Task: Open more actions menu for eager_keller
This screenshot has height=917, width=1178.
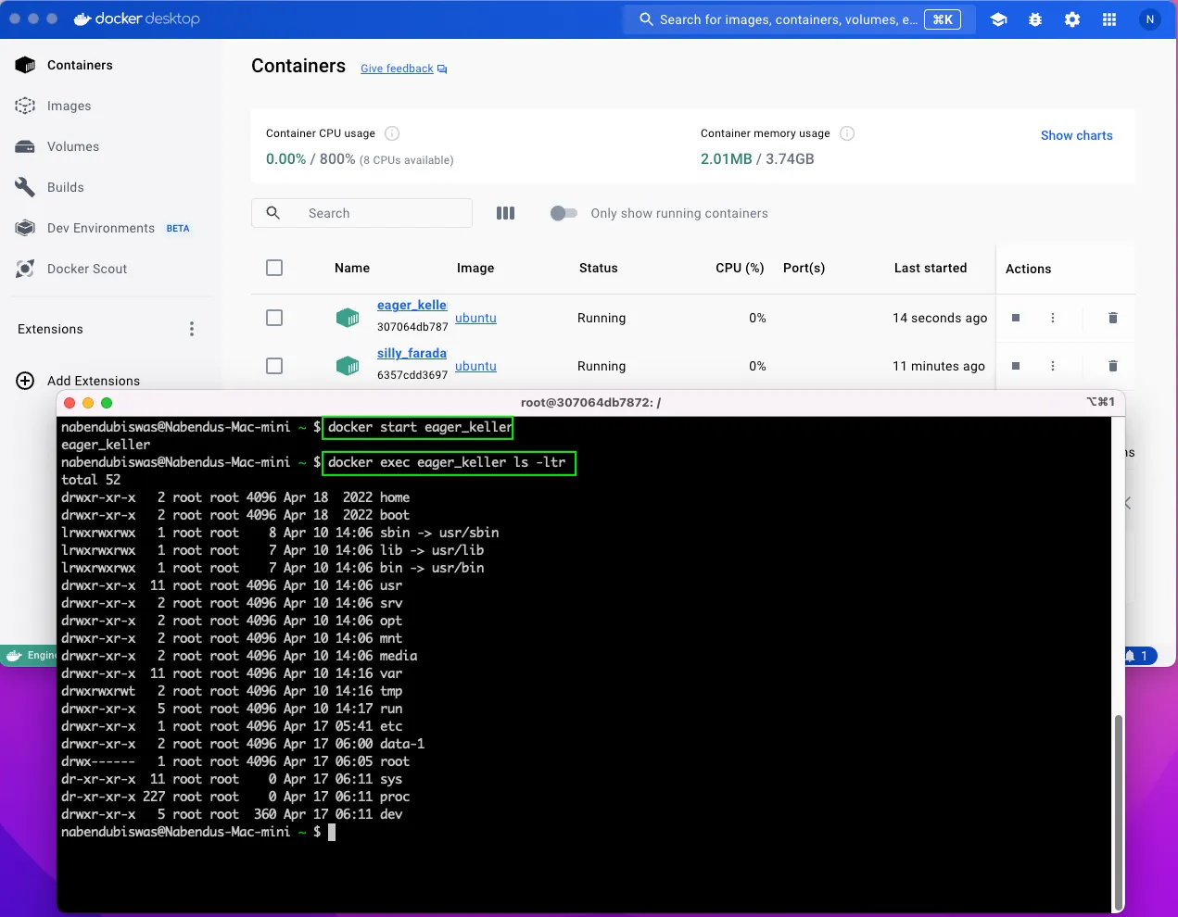Action: 1053,318
